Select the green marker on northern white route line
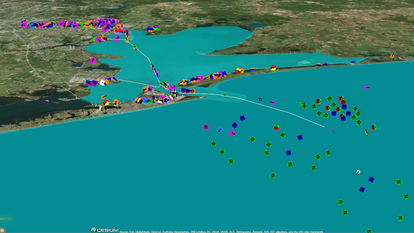414x233 pixels. (x=135, y=47)
